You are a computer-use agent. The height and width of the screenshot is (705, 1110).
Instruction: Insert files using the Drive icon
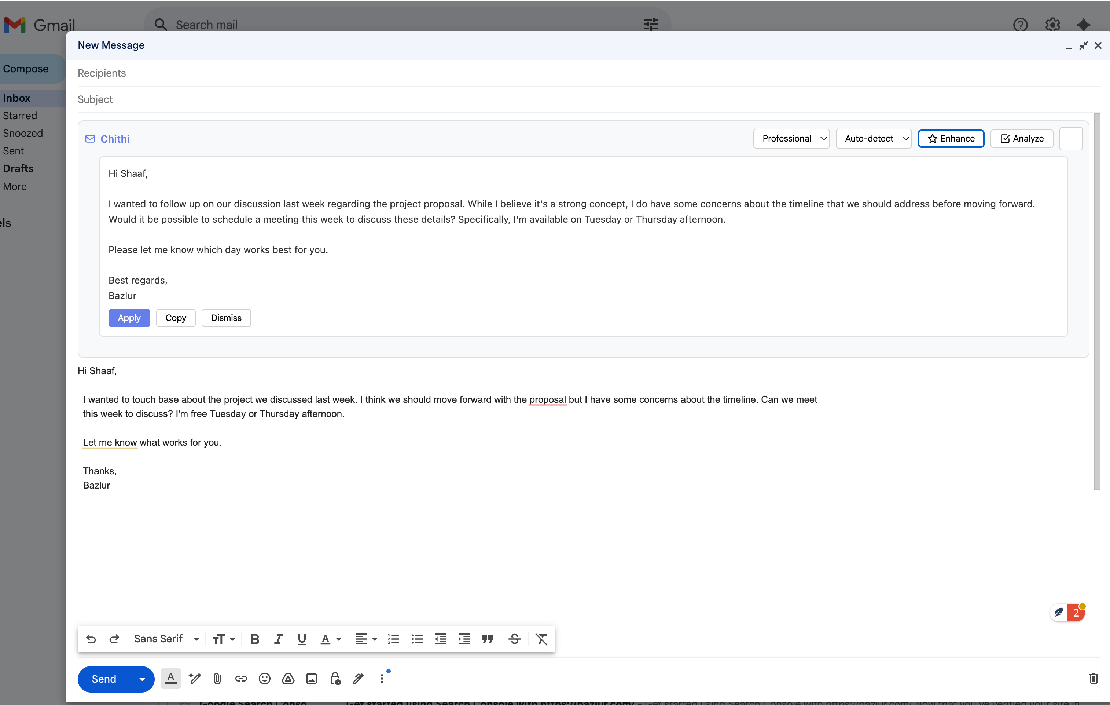[288, 678]
